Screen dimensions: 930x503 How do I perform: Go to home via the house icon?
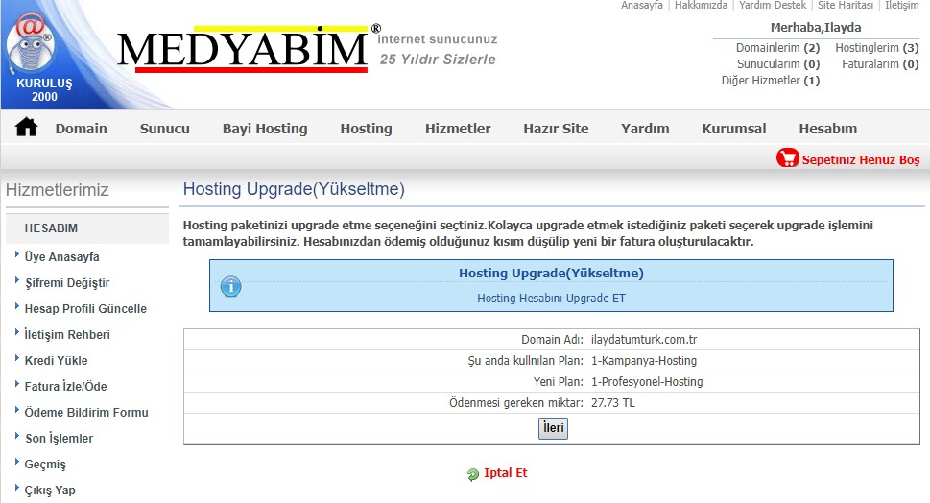pyautogui.click(x=26, y=128)
